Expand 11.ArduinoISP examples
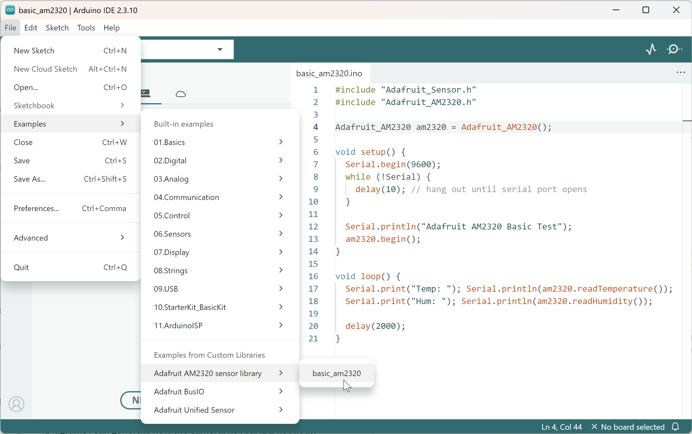 (x=220, y=325)
